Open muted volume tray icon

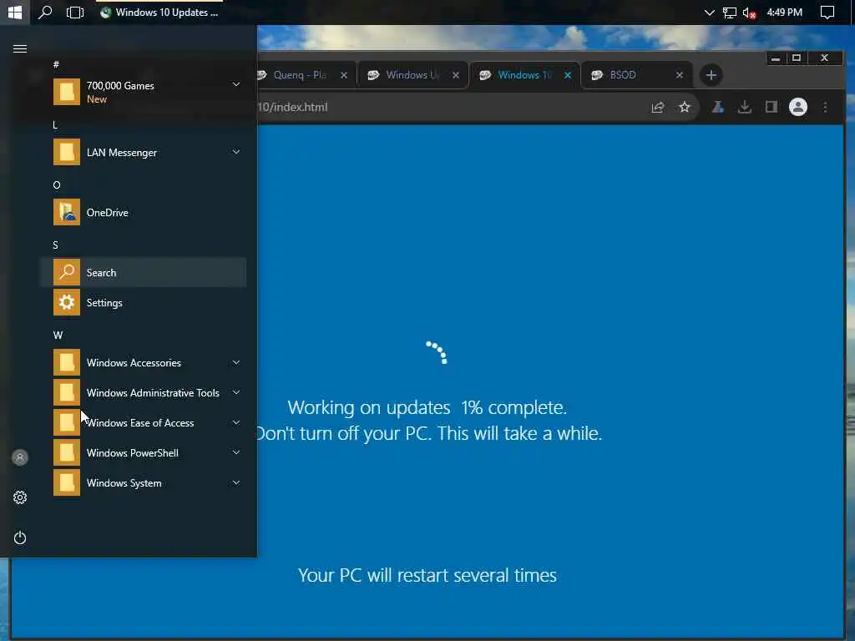tap(749, 13)
